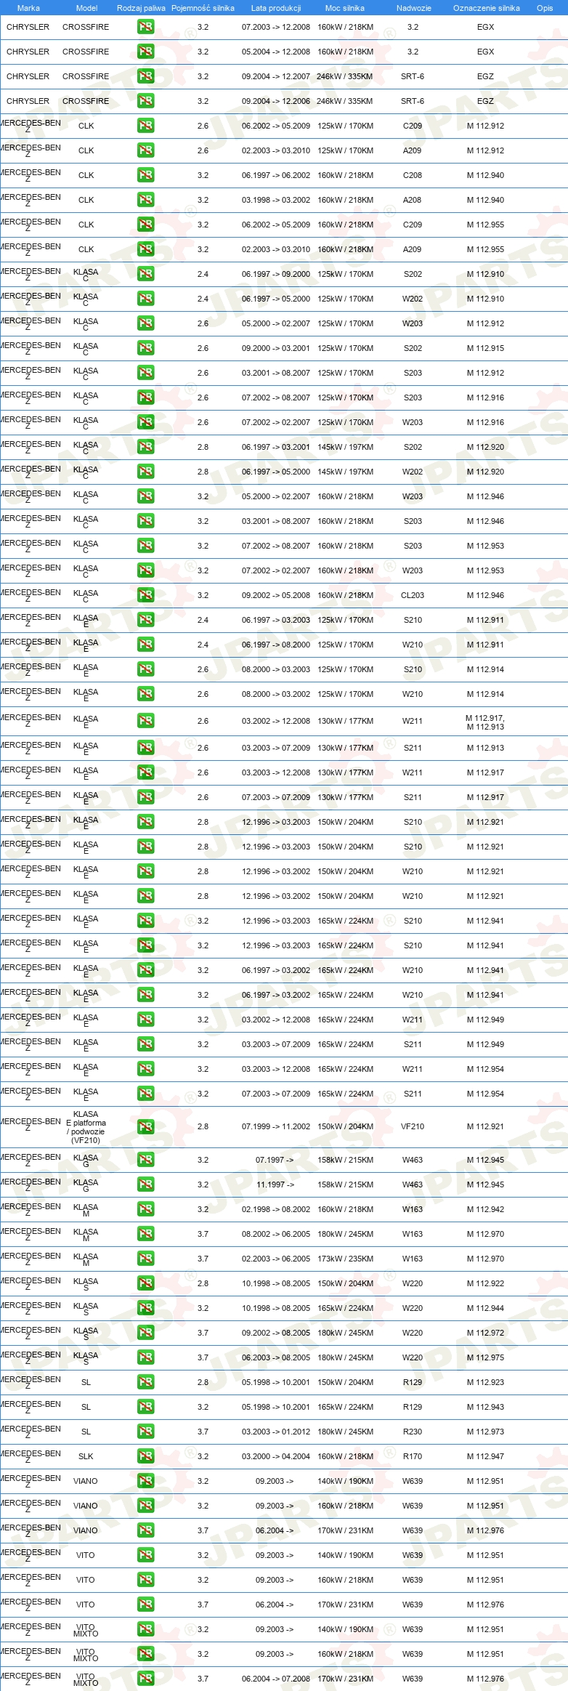Click the engine code M 112.923
The width and height of the screenshot is (568, 1691).
coord(485,1382)
